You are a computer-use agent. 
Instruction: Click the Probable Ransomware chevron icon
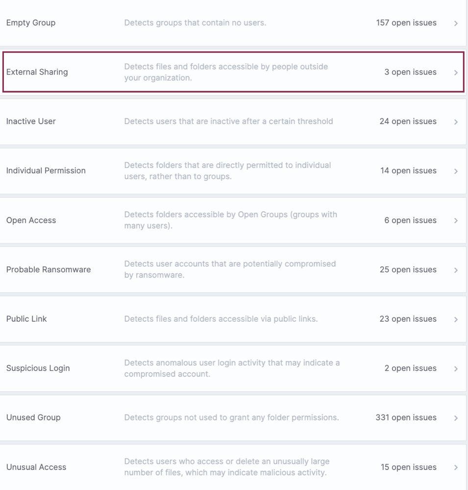456,270
